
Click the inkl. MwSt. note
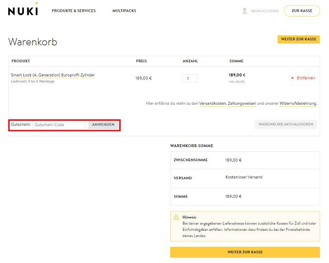click(x=237, y=82)
